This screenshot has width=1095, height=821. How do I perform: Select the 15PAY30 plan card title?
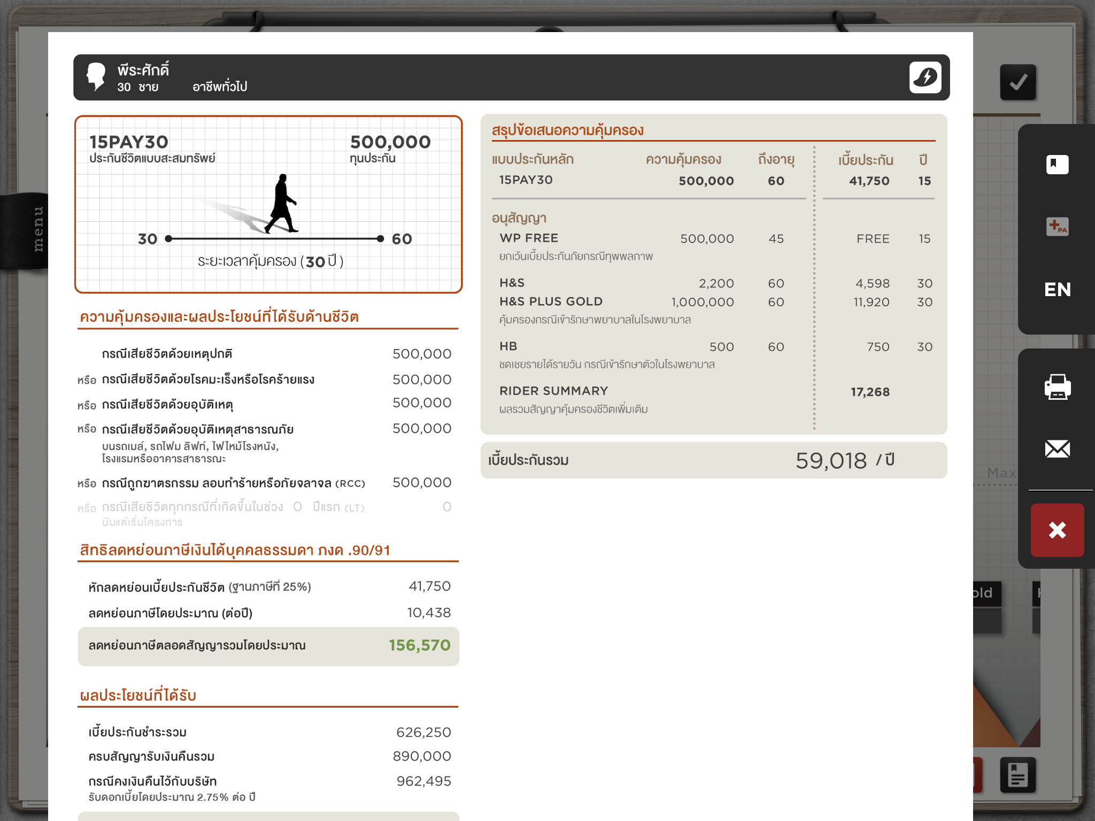coord(129,142)
